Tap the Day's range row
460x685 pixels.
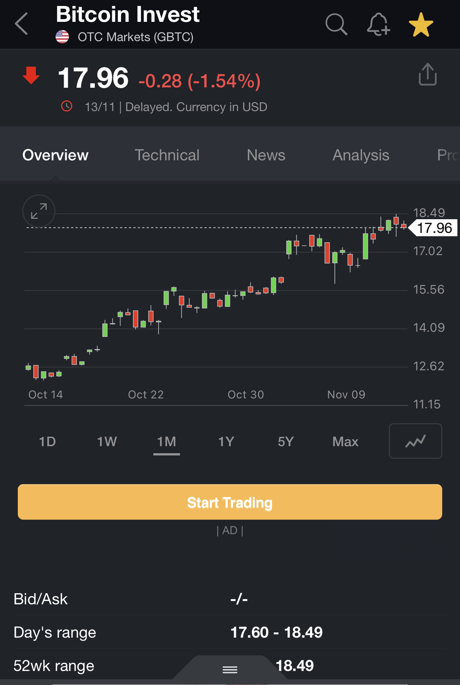[230, 632]
